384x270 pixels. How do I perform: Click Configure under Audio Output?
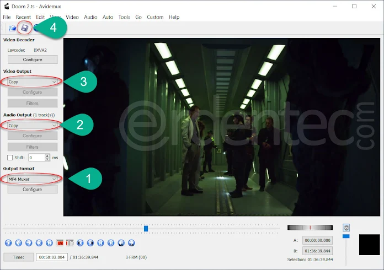point(33,136)
